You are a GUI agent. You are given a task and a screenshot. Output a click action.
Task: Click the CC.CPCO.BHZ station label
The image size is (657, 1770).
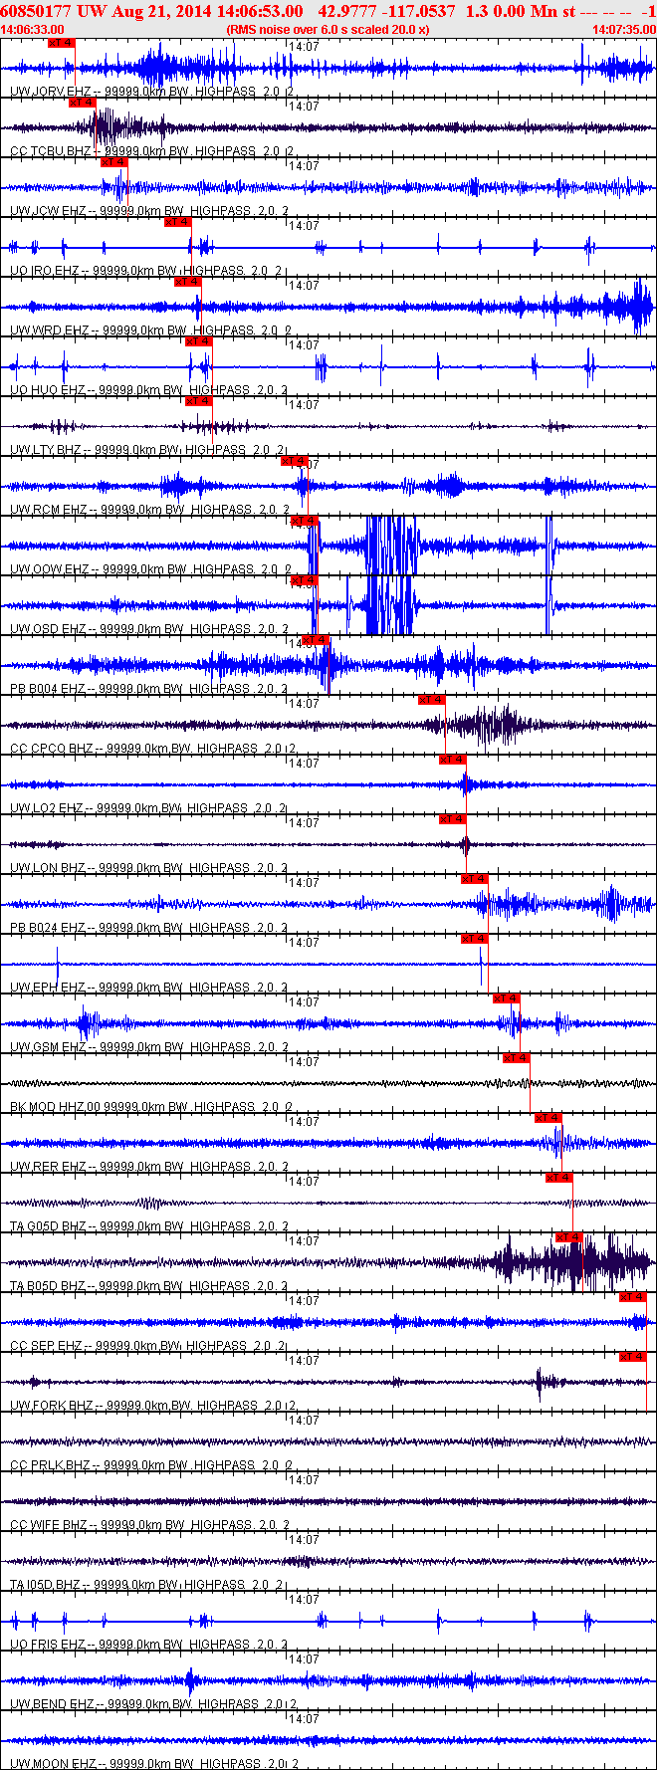(x=52, y=749)
